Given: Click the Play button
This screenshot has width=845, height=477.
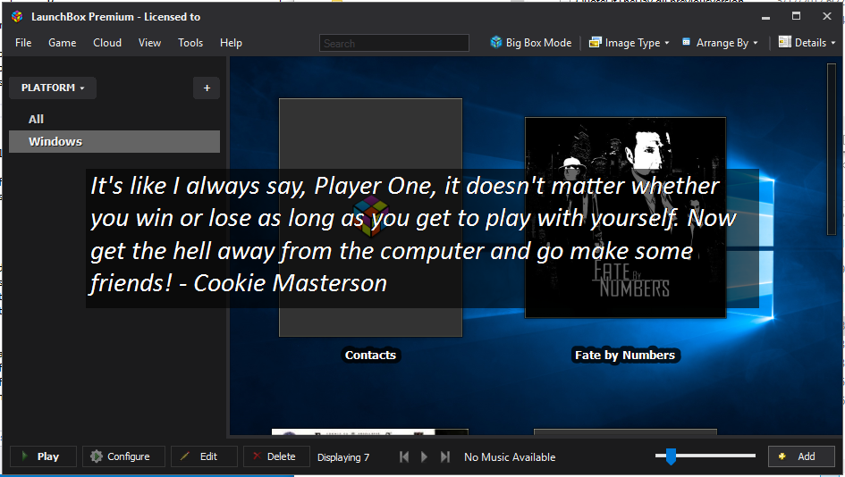Looking at the screenshot, I should (x=43, y=456).
